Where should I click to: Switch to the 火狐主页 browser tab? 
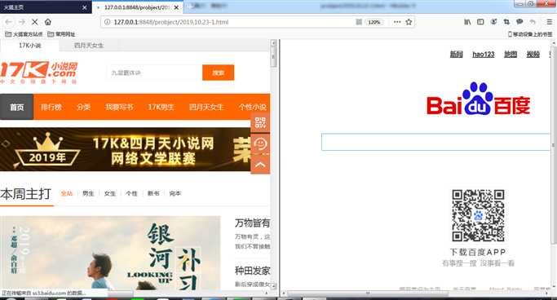click(x=46, y=7)
